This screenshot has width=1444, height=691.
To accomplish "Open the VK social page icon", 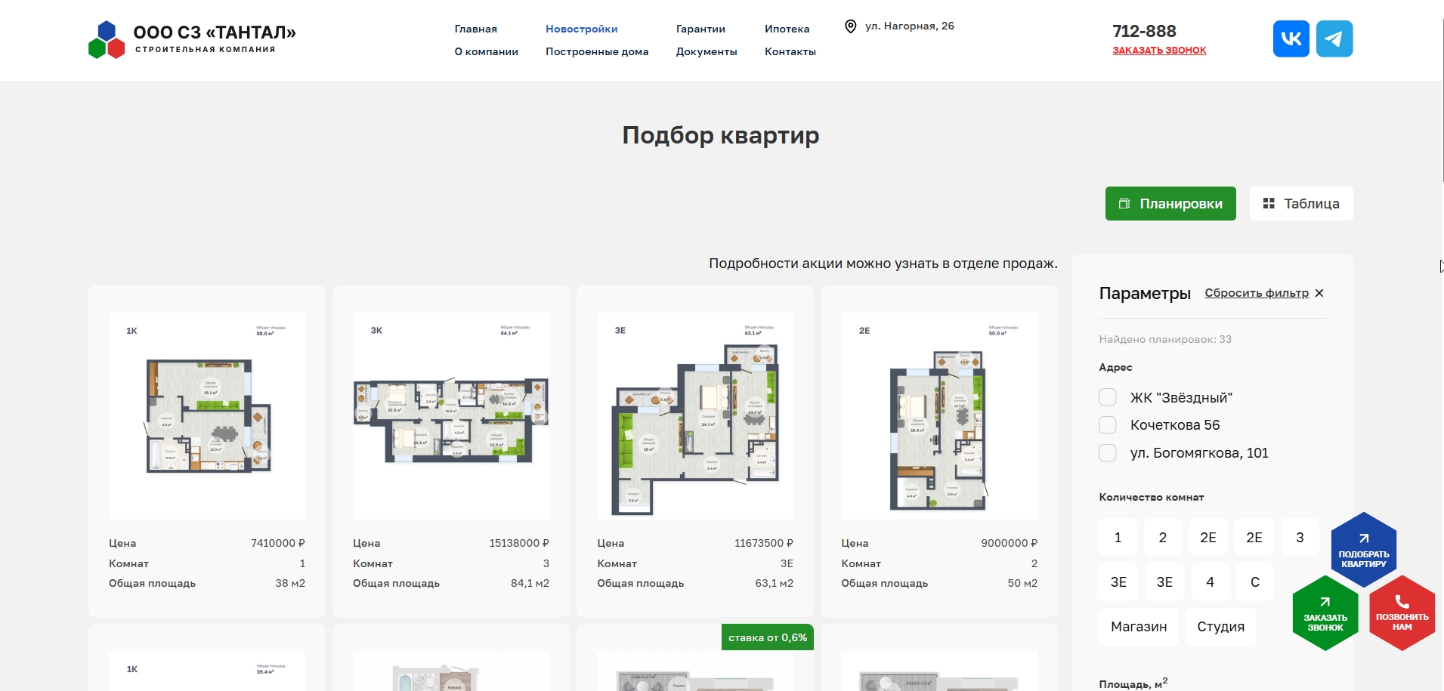I will click(1291, 39).
